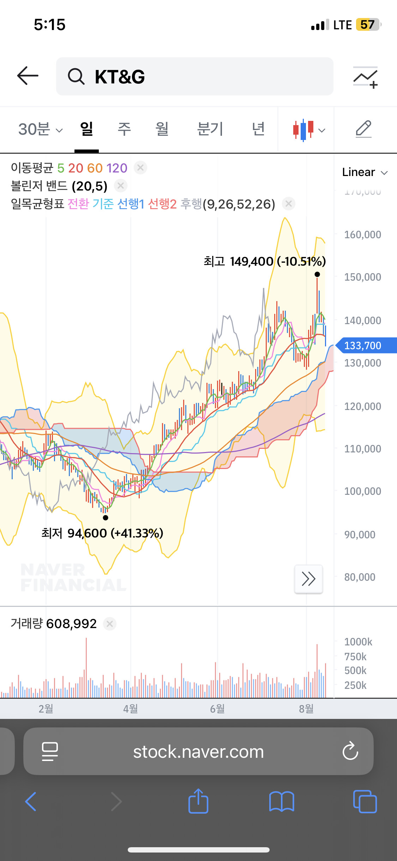Switch to the 월 monthly tab
Image resolution: width=397 pixels, height=861 pixels.
tap(162, 129)
